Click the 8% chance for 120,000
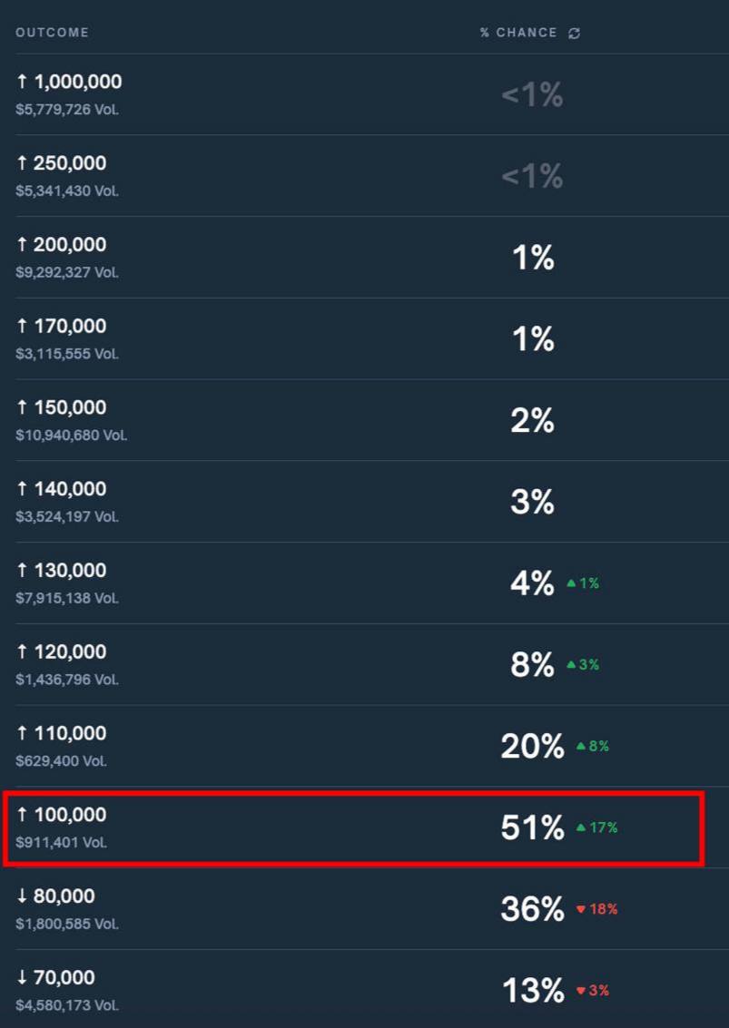Image resolution: width=729 pixels, height=1028 pixels. click(x=534, y=664)
